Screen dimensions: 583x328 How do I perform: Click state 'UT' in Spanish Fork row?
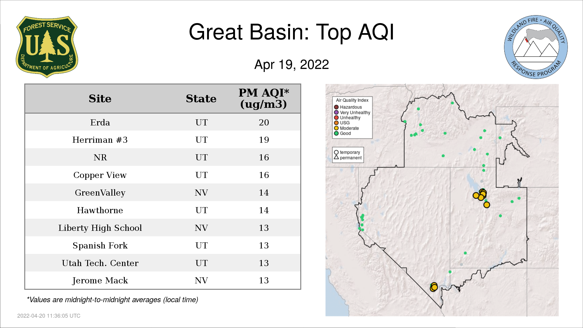click(x=201, y=246)
